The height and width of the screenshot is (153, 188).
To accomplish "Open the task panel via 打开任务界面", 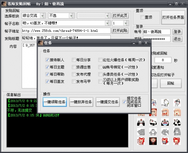I will (173, 17).
